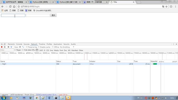Clear the network log

5,47
